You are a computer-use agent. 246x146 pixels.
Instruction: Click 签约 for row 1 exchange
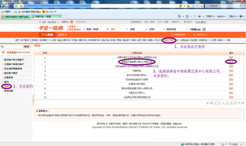click(231, 57)
